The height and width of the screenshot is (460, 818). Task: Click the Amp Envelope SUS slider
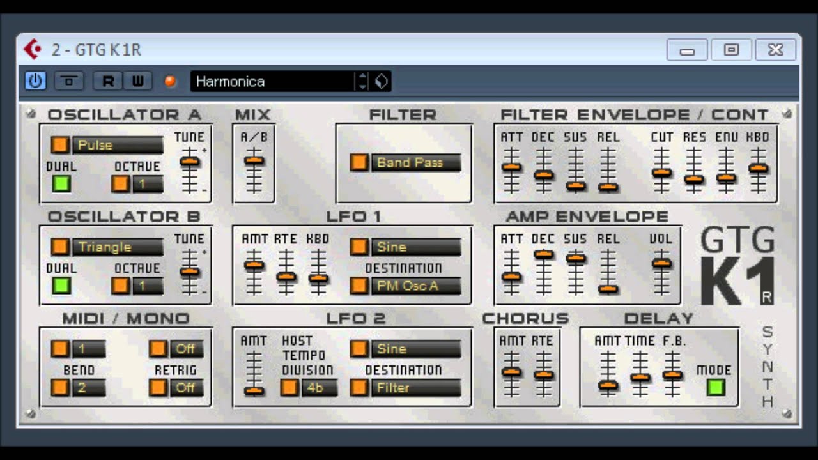click(576, 272)
